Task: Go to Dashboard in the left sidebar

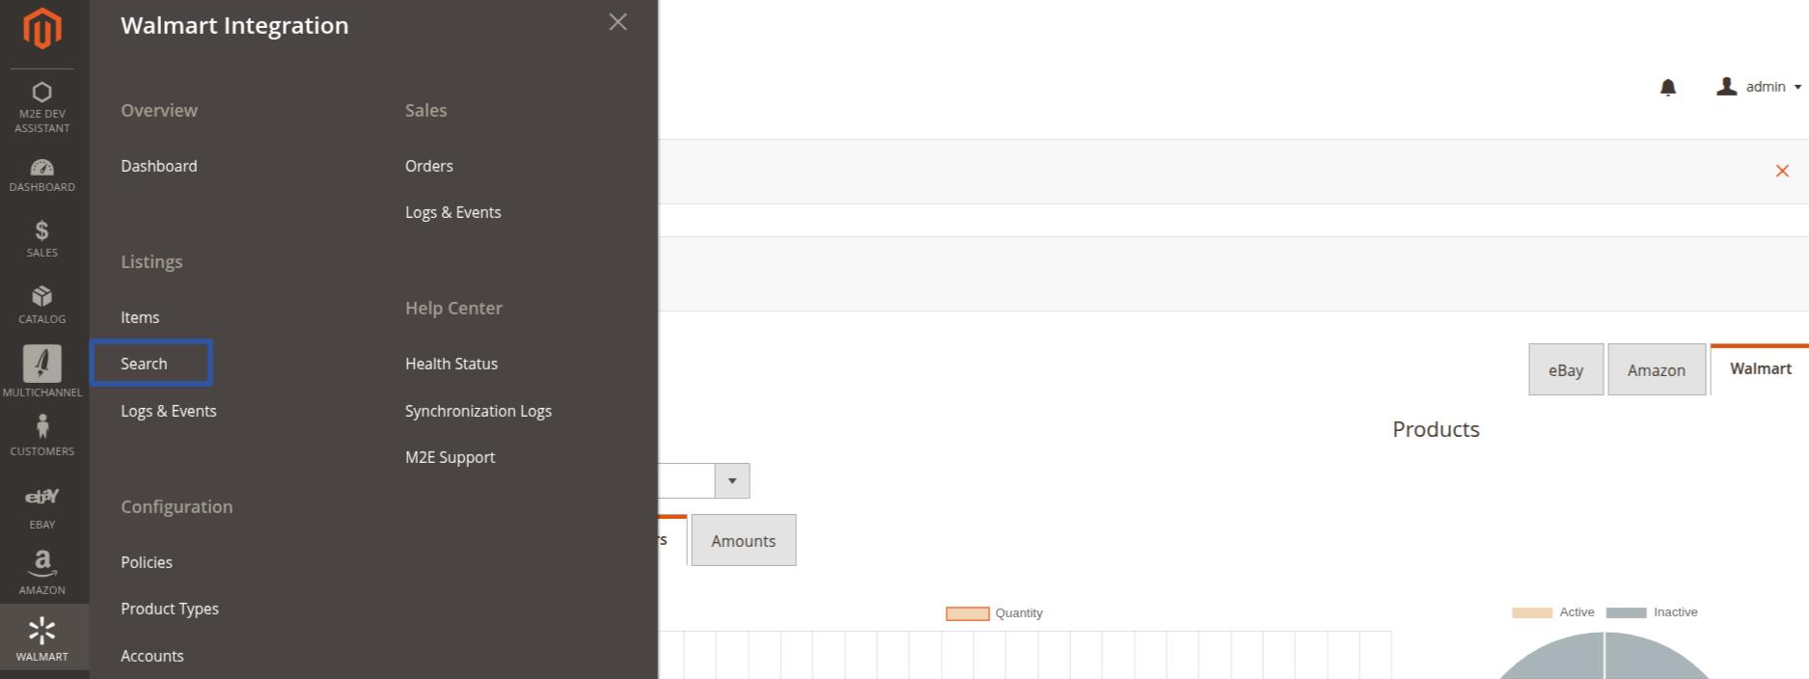Action: click(42, 175)
